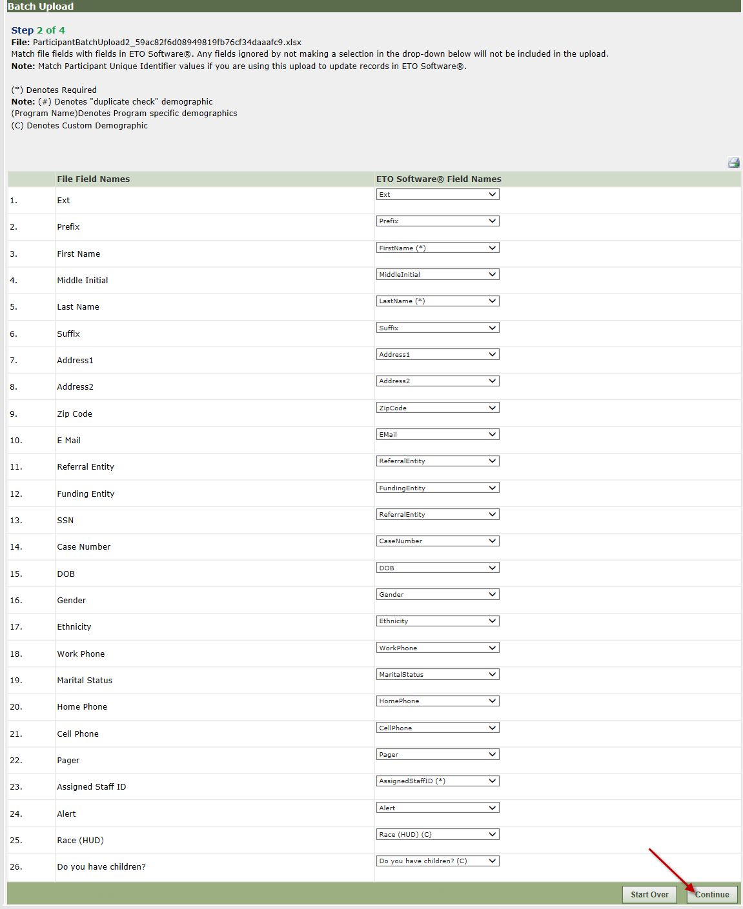Click the 'First Name' file field label
Image resolution: width=743 pixels, height=909 pixels.
coord(79,254)
